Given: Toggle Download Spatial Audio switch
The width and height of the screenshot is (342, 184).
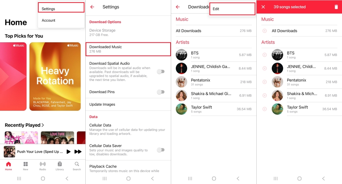Looking at the screenshot, I should tap(161, 72).
